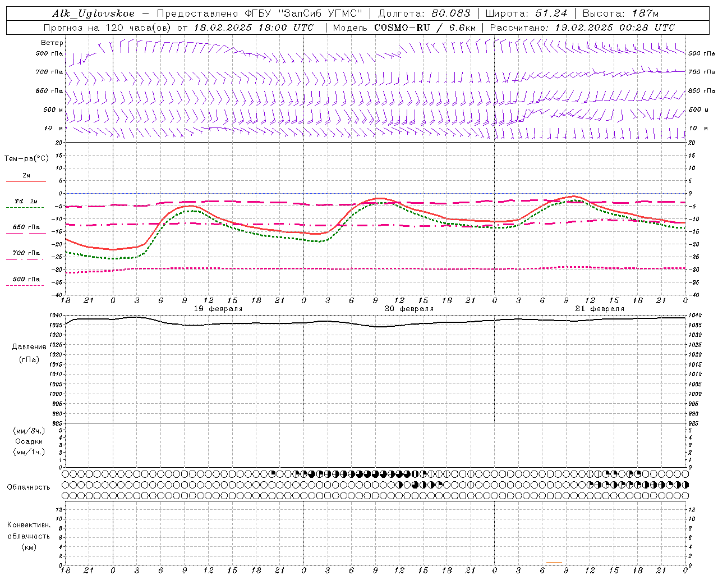Click the station name Alk_Uglovskoe
The height and width of the screenshot is (575, 718).
pos(94,13)
